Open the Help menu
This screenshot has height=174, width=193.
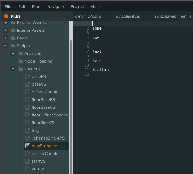[x=95, y=7]
